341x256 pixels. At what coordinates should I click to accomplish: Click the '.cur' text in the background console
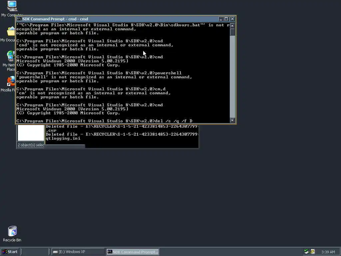(51, 130)
